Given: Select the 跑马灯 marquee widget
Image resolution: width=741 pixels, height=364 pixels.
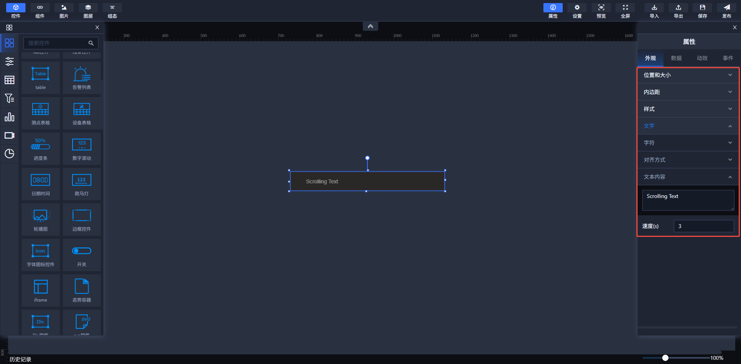Looking at the screenshot, I should (x=82, y=184).
